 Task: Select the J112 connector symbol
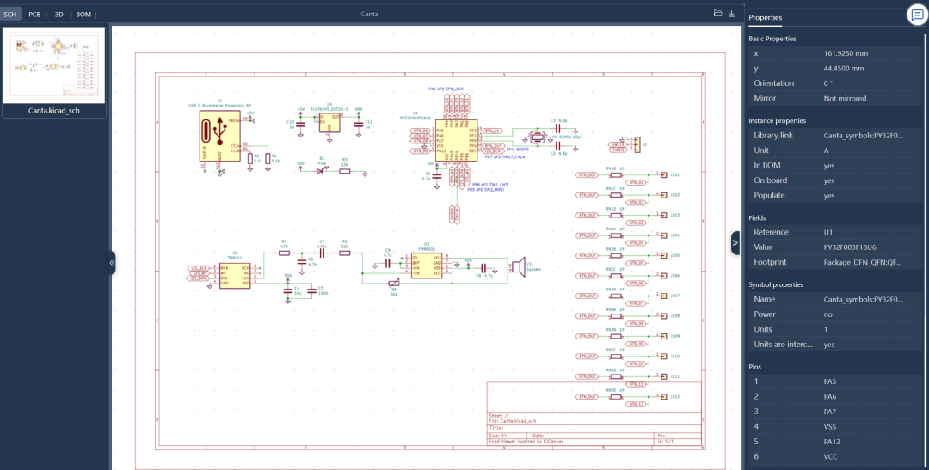(x=663, y=396)
